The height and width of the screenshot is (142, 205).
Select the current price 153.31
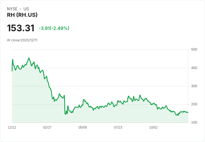tap(21, 28)
